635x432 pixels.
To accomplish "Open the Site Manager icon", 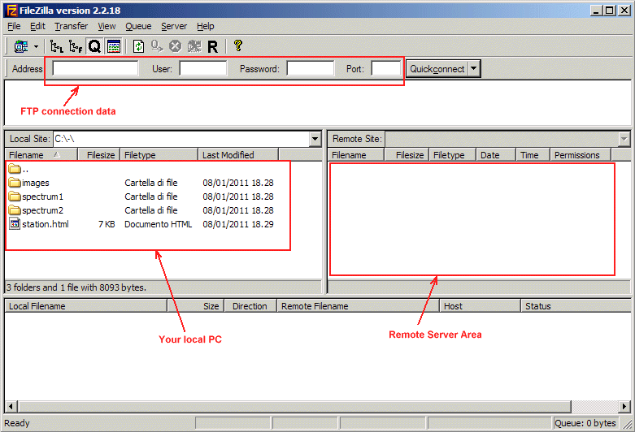I will (x=21, y=46).
